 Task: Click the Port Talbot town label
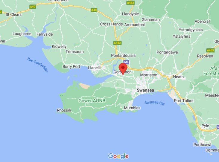[x=184, y=101]
